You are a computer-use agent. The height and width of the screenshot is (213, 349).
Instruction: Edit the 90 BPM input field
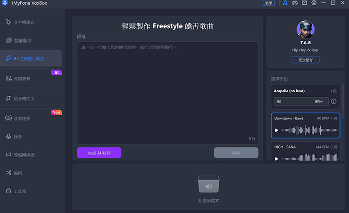click(x=301, y=102)
